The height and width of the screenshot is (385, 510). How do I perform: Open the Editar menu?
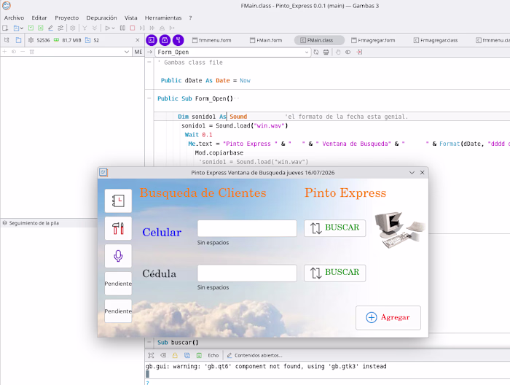pyautogui.click(x=39, y=17)
